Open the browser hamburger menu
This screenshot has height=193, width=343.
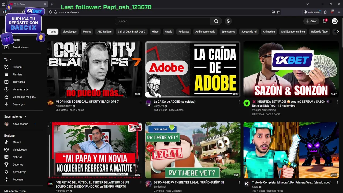tap(339, 12)
